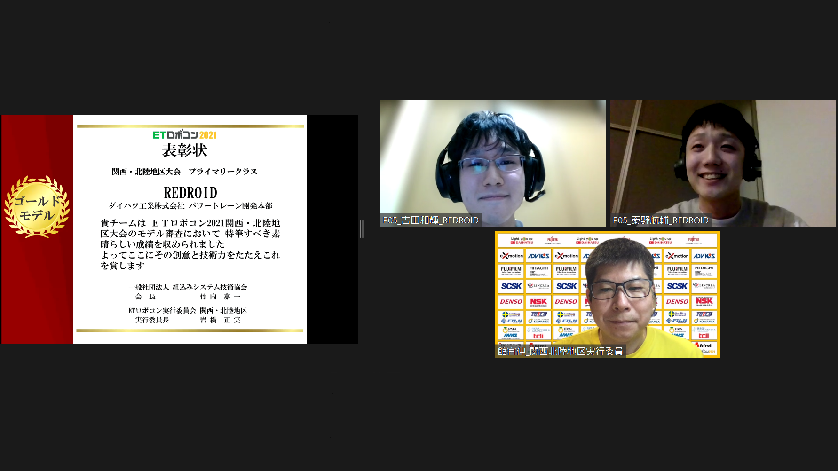
Task: Click the gold ゴールドモデル medal badge
Action: click(x=37, y=207)
